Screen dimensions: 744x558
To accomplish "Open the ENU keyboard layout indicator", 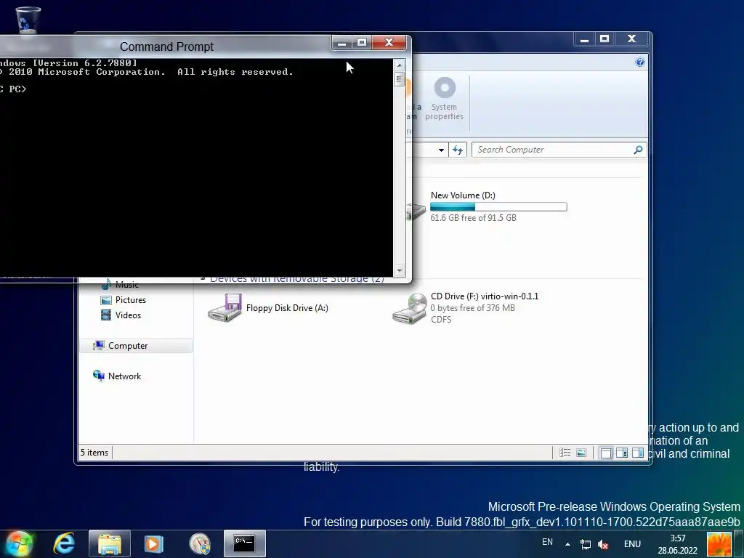I will (x=632, y=544).
